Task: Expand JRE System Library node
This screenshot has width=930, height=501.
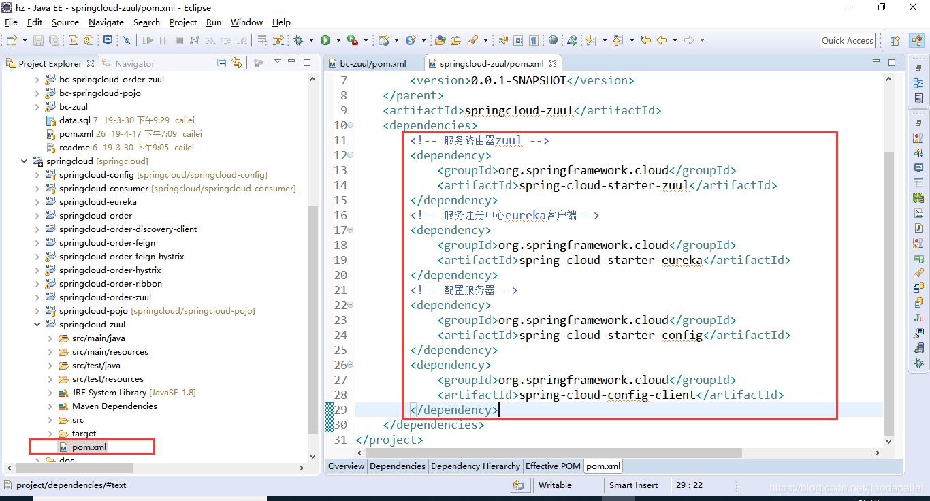Action: tap(50, 393)
